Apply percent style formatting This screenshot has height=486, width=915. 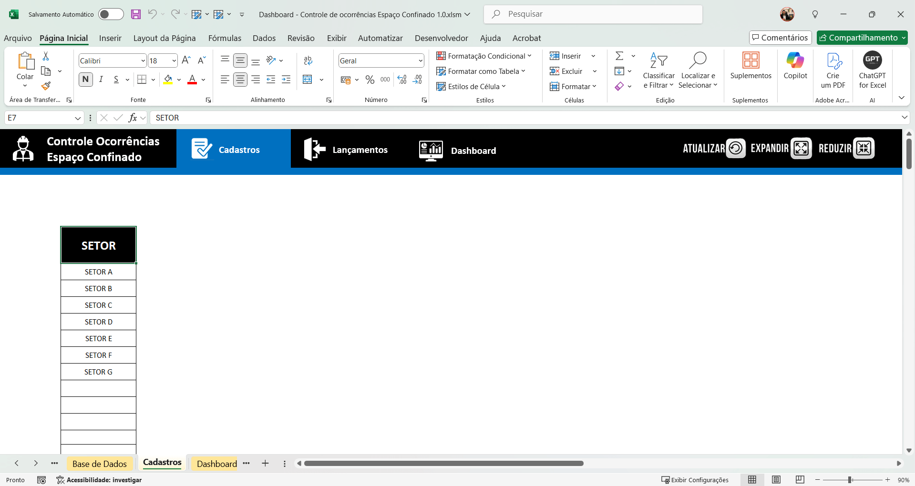point(370,80)
